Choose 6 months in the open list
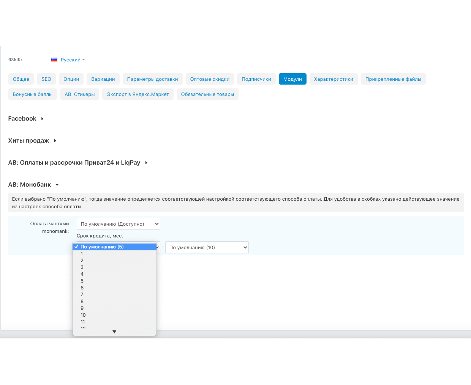Screen dimensions: 471x385 point(82,288)
